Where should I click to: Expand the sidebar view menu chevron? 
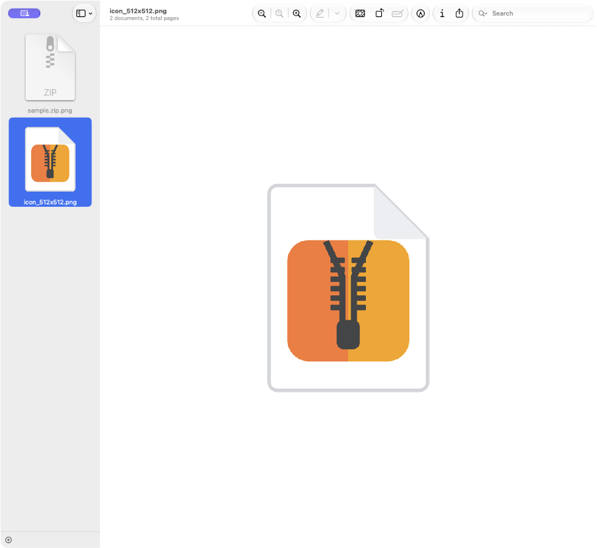coord(91,13)
